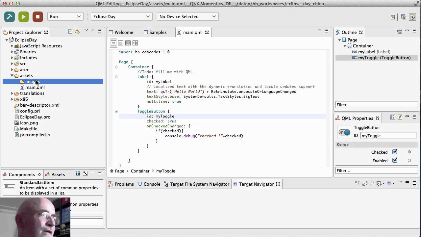Click the lightning bolt icon in QML Properties
The width and height of the screenshot is (421, 237).
(x=400, y=117)
